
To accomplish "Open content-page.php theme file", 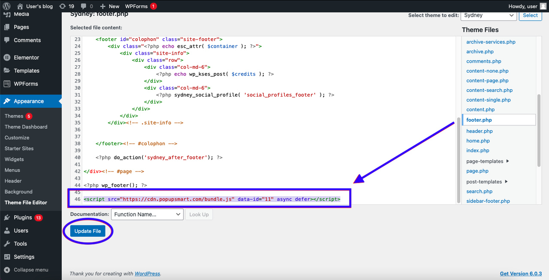I will (x=487, y=81).
